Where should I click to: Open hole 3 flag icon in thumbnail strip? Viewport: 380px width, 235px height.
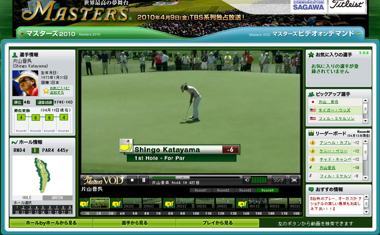(169, 203)
